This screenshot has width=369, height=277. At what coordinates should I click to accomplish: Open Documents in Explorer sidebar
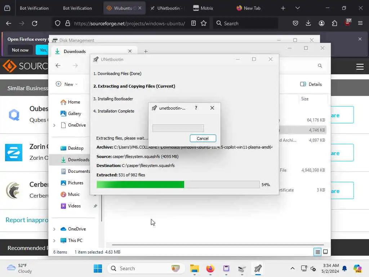click(x=75, y=171)
